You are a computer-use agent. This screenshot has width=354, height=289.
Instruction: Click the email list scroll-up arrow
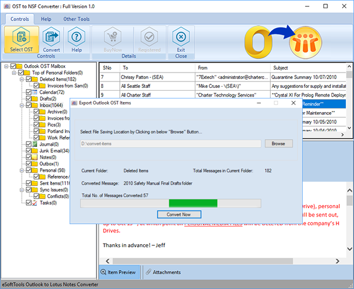[x=349, y=67]
